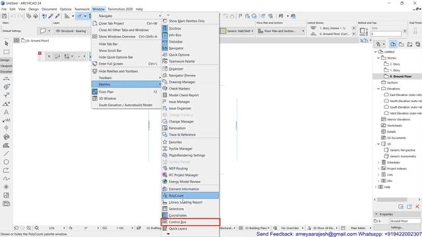Viewport: 422px width, 237px height.
Task: Select the Text tool in toolbox
Action: tap(6, 112)
